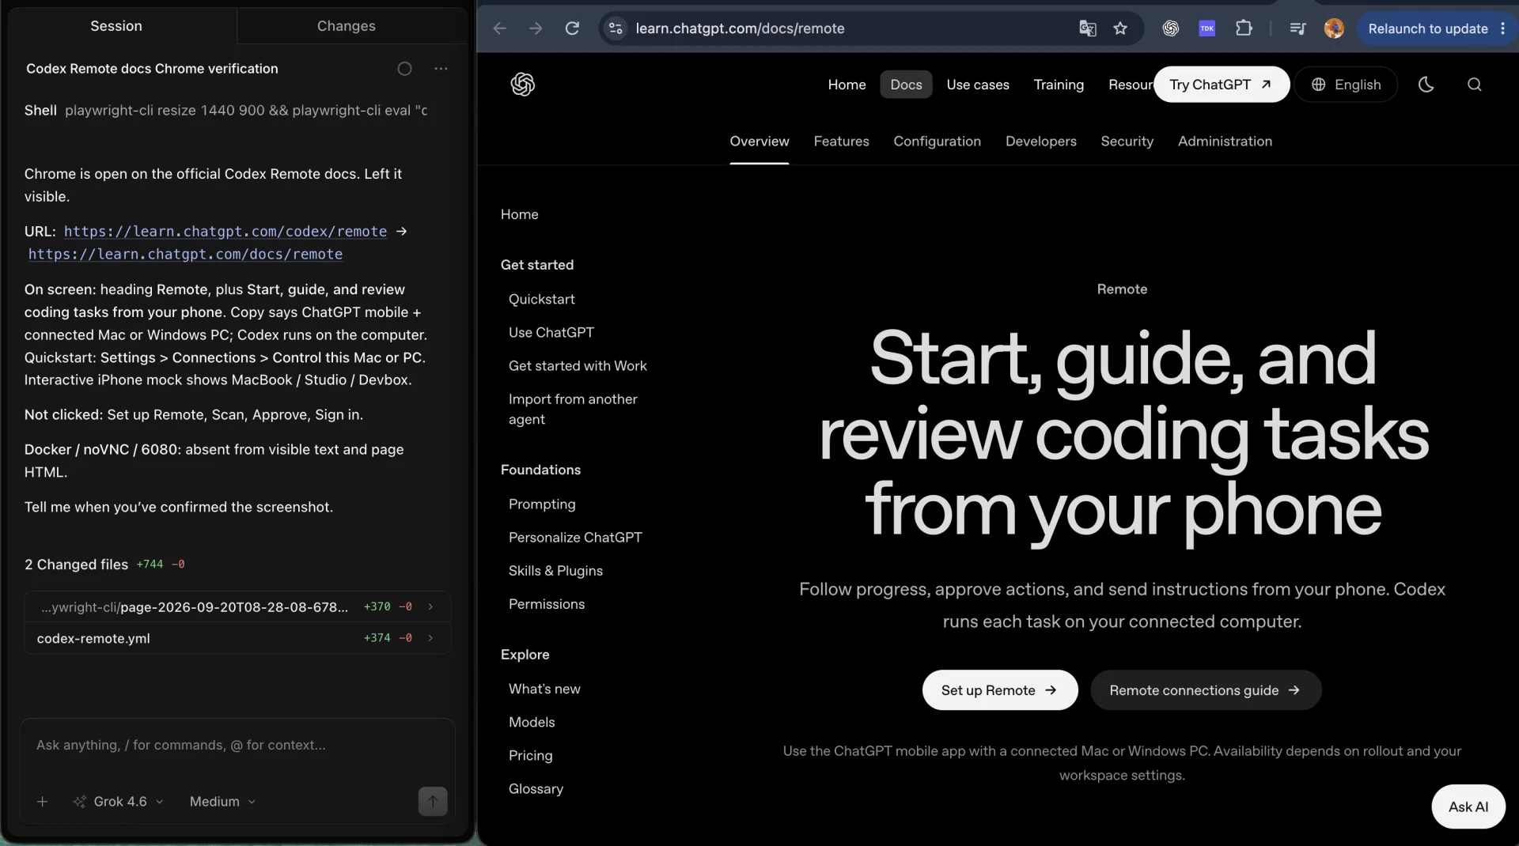The height and width of the screenshot is (846, 1519).
Task: Open Quickstart in the sidebar
Action: click(x=541, y=300)
